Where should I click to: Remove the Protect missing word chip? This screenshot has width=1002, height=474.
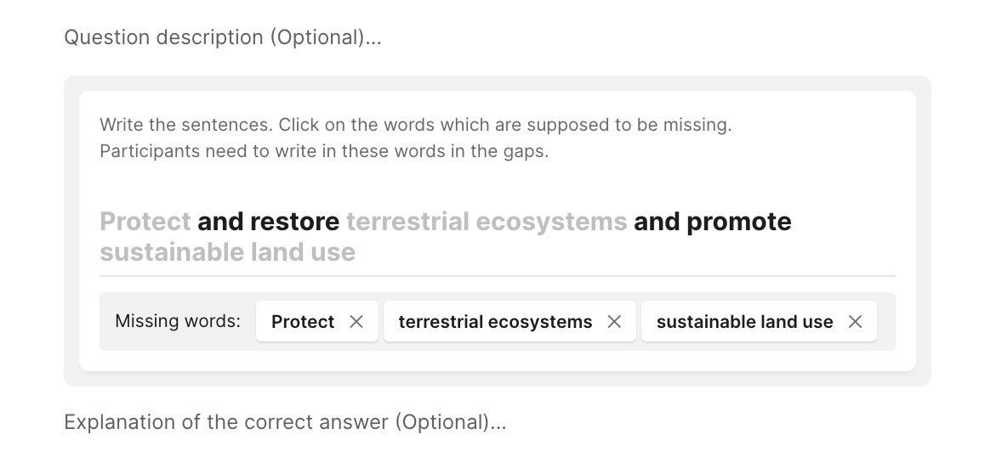coord(356,322)
